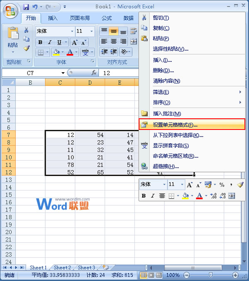Decrease indent in alignment group
Image resolution: width=249 pixels, height=281 pixels.
click(x=104, y=52)
